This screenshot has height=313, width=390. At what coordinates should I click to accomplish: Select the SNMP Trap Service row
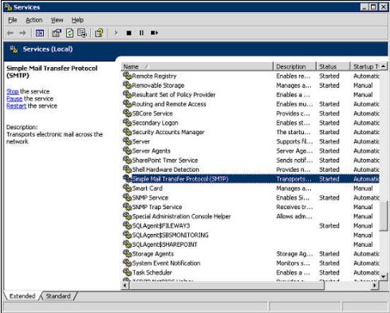(250, 207)
